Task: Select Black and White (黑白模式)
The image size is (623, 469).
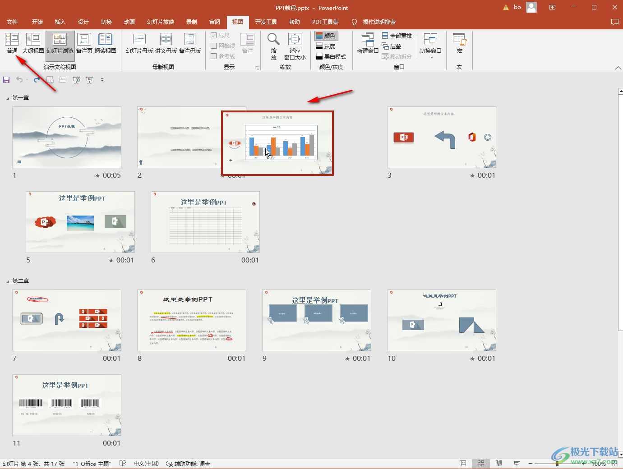Action: [331, 56]
